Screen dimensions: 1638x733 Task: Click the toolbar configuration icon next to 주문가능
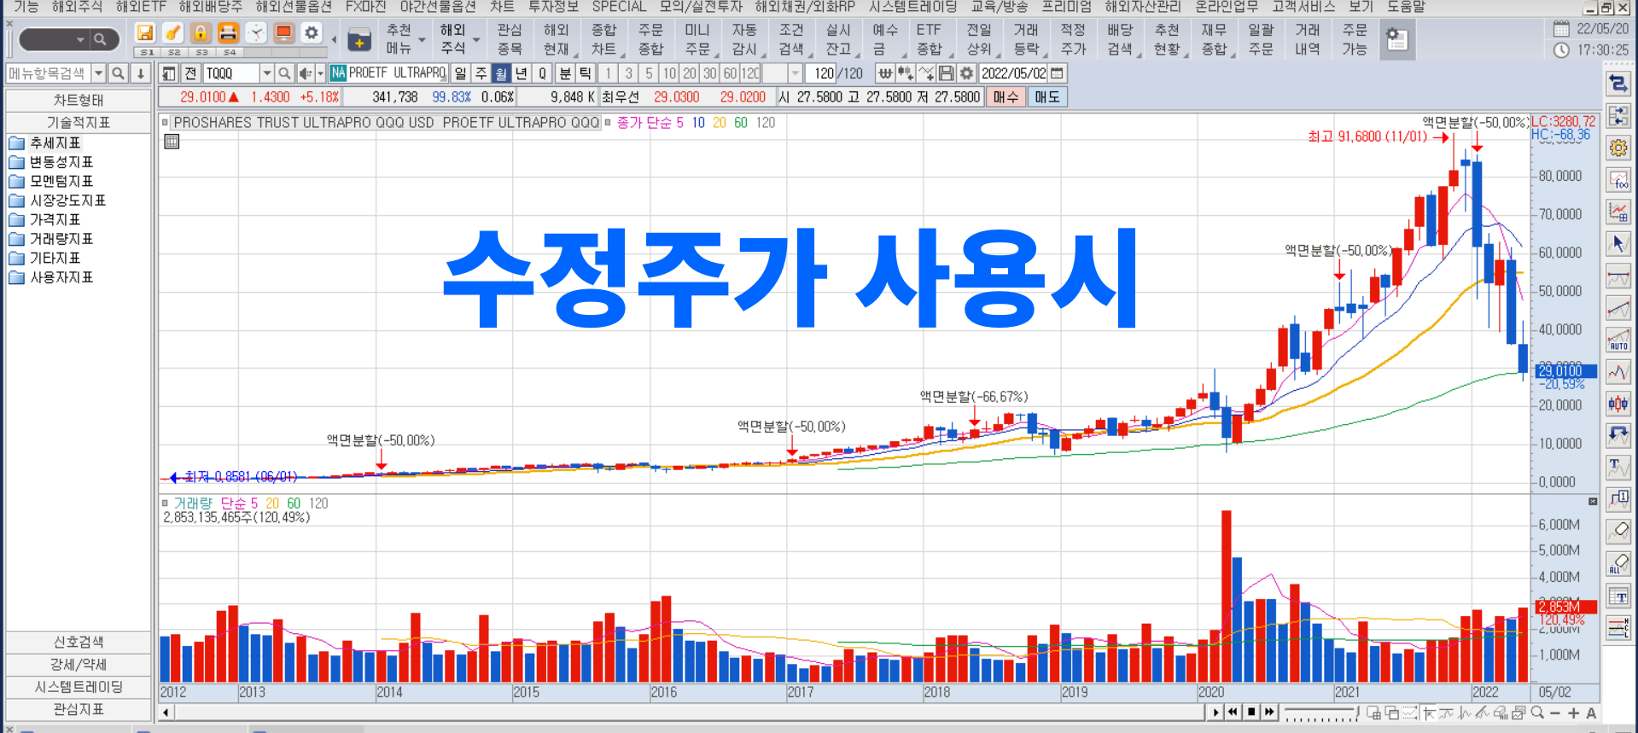tap(1396, 39)
